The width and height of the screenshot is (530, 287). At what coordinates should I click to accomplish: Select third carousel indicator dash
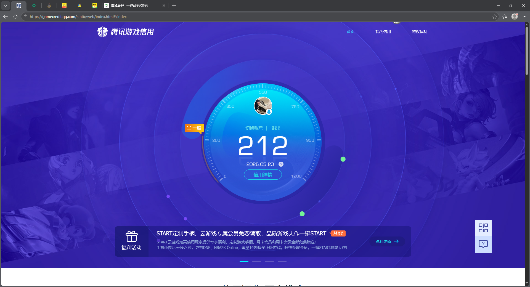click(269, 261)
